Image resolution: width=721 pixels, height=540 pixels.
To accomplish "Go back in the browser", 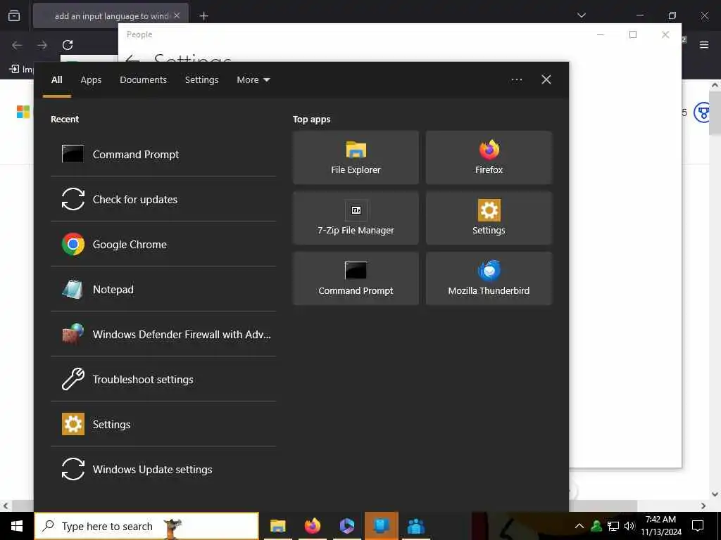I will tap(17, 45).
